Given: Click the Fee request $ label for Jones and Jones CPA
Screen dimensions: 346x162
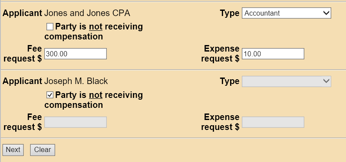Looking at the screenshot, I should [23, 53].
